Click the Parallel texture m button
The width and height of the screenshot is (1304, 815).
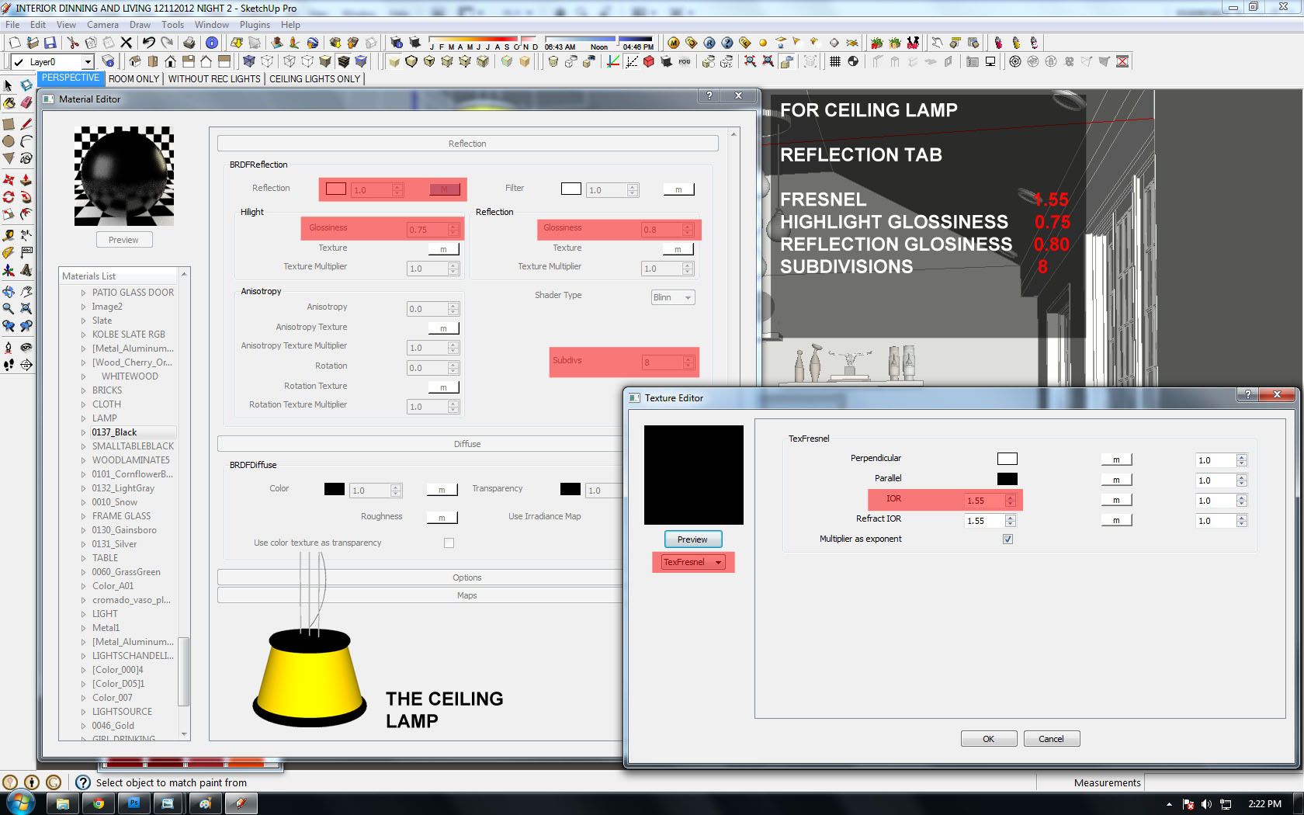click(x=1116, y=480)
